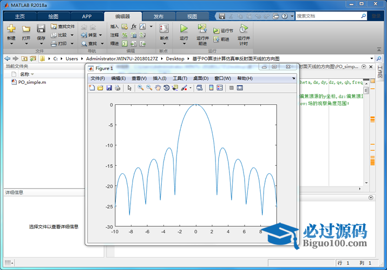Click the Find Files (查找文件) button
The image size is (387, 270).
[x=63, y=26]
